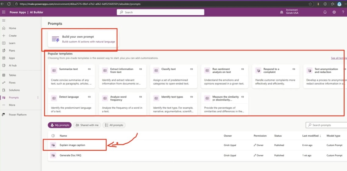347x171 pixels.
Task: Open the notifications bell icon
Action: point(325,12)
